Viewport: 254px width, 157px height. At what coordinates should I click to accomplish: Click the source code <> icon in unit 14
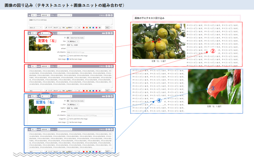coord(111,90)
